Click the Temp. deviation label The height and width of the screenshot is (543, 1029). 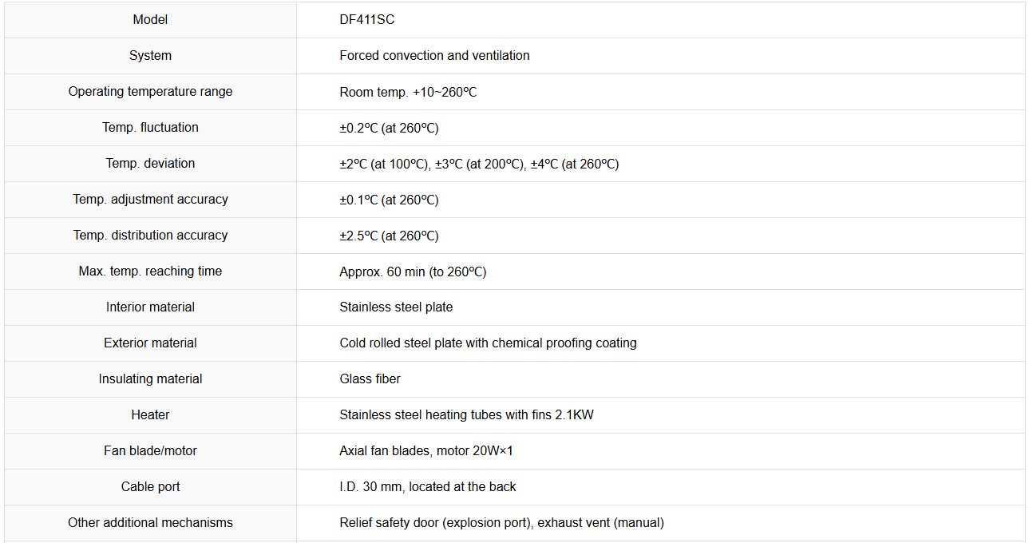click(x=150, y=164)
